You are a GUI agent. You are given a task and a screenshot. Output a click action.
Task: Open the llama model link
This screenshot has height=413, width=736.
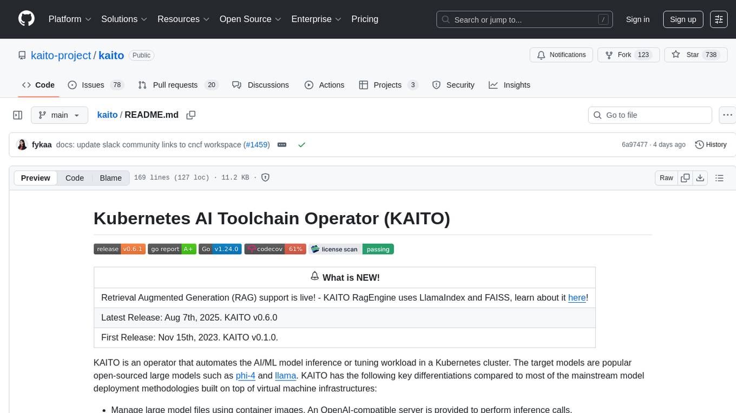click(285, 376)
